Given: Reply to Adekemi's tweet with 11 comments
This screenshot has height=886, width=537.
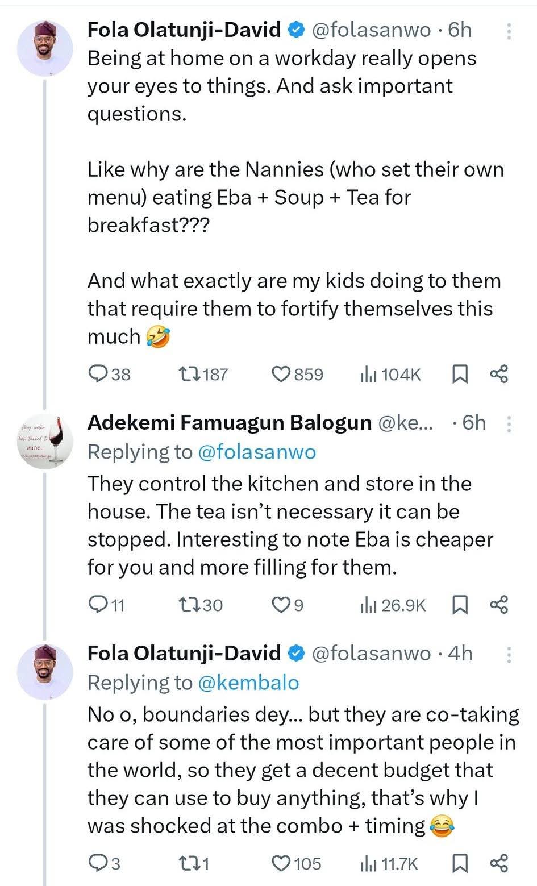Looking at the screenshot, I should (99, 604).
